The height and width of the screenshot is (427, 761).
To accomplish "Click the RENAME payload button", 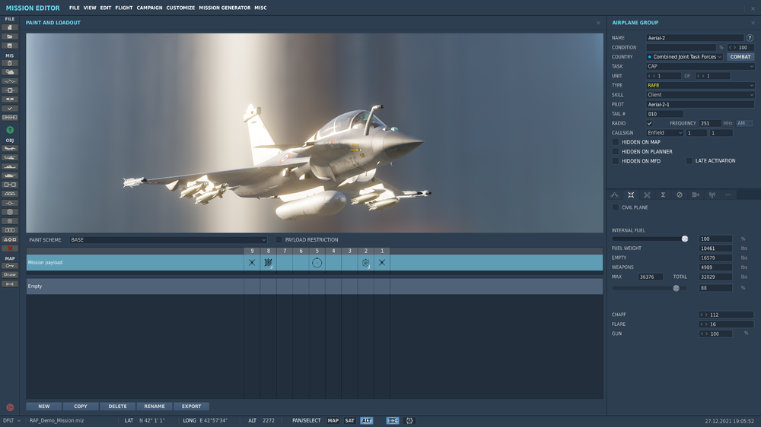I will click(x=154, y=406).
